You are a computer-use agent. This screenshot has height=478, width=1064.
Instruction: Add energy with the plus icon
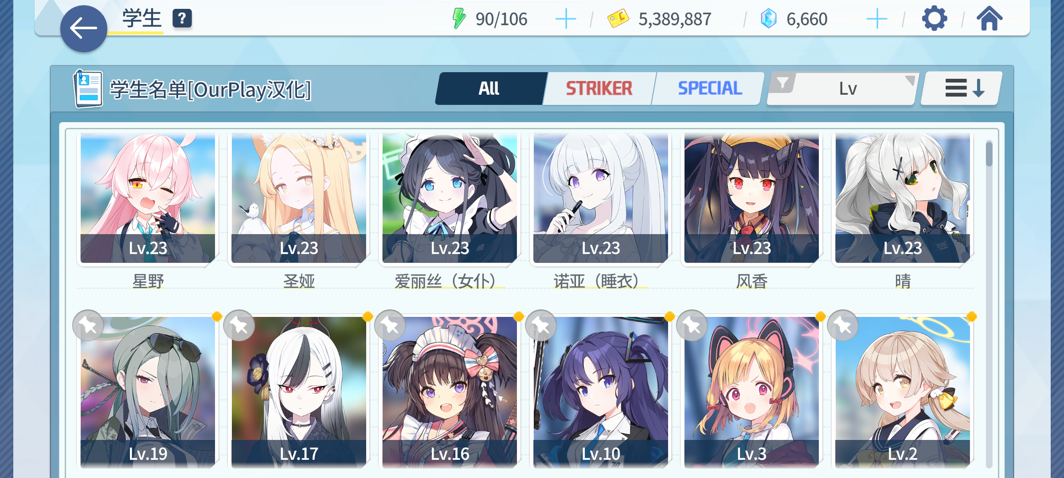566,19
